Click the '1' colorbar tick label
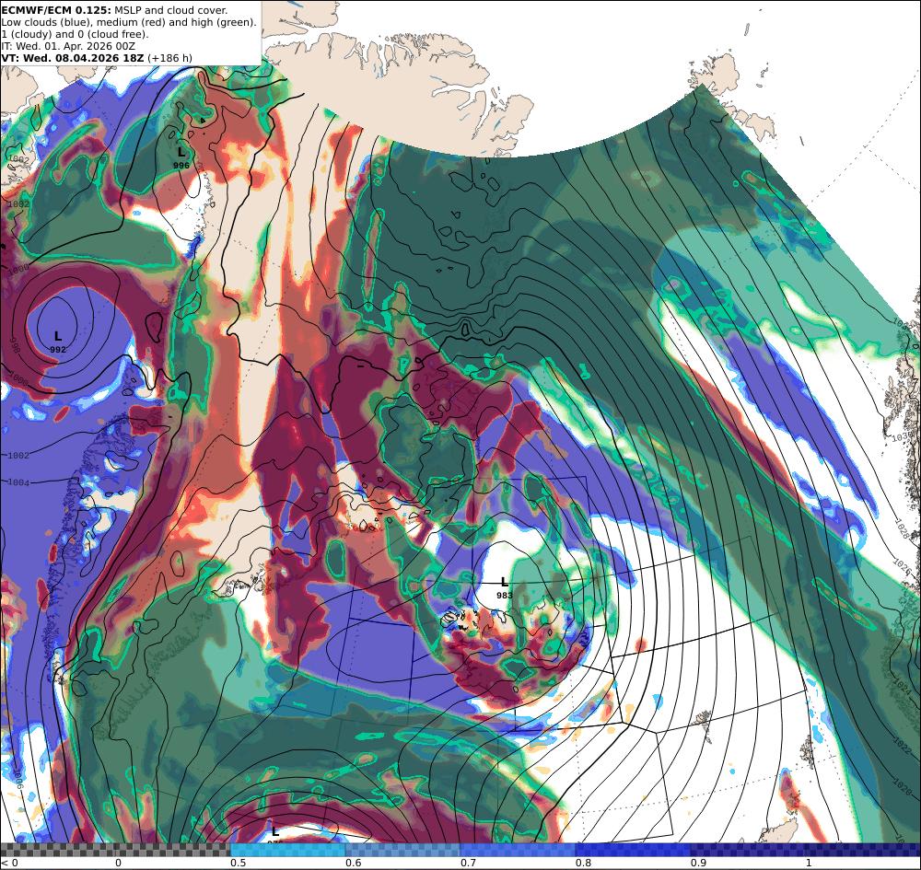 (x=809, y=863)
